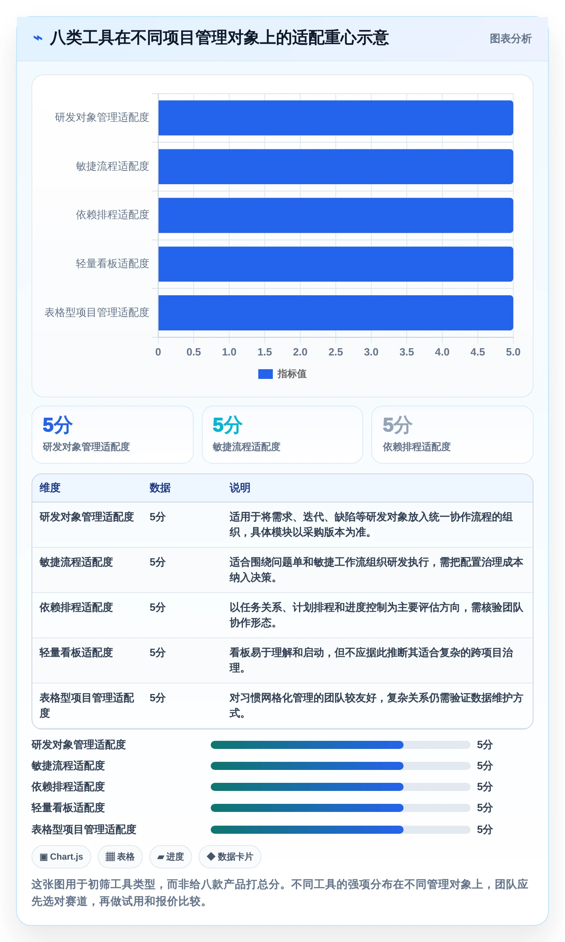The height and width of the screenshot is (942, 565).
Task: Click the description starting 看板易于理解
Action: 371,660
